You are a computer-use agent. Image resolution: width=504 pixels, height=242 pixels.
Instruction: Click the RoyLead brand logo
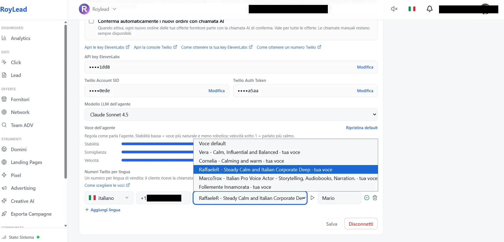(14, 9)
